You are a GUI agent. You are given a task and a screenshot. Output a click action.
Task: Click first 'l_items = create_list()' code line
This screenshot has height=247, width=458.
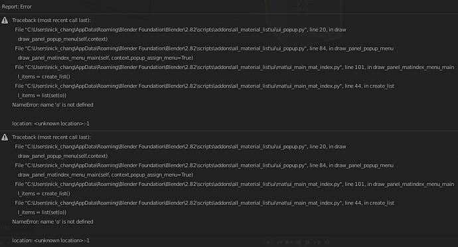44,76
